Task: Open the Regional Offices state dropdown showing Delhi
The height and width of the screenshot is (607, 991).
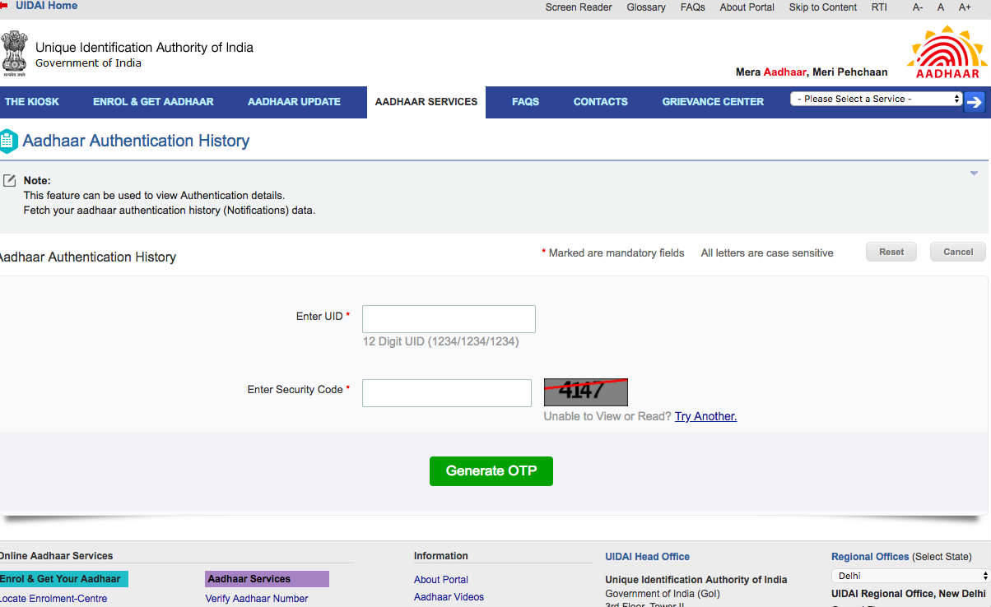Action: [x=909, y=575]
